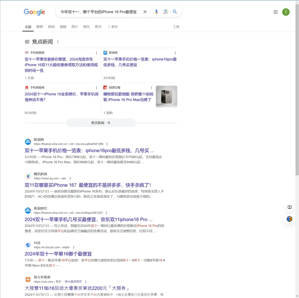
Task: Click the 聯合新聞網 result favicon
Action: coord(28,279)
